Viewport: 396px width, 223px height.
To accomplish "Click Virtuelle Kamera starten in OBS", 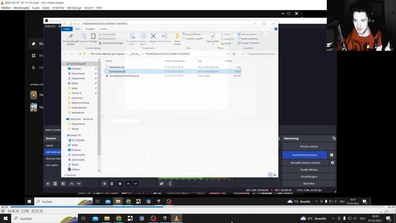I will pyautogui.click(x=305, y=162).
